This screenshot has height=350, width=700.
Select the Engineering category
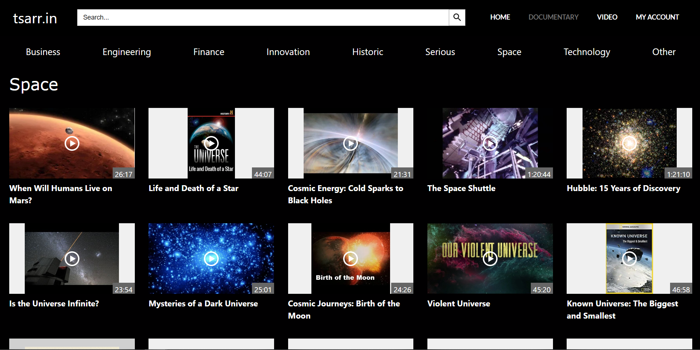coord(127,52)
